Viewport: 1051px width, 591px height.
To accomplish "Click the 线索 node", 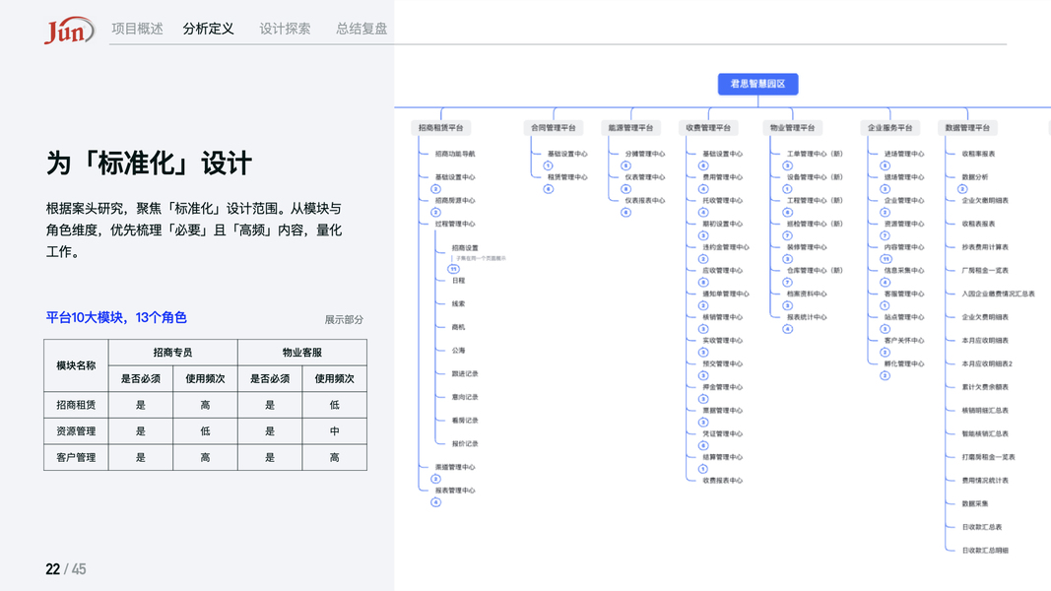I will [x=458, y=303].
